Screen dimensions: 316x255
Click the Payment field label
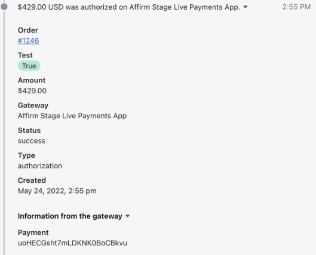(33, 233)
